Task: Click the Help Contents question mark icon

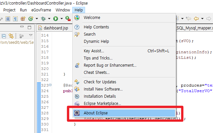Action: point(77,27)
